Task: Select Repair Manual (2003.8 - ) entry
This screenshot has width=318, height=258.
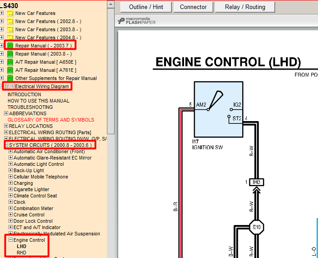Action: [x=44, y=54]
